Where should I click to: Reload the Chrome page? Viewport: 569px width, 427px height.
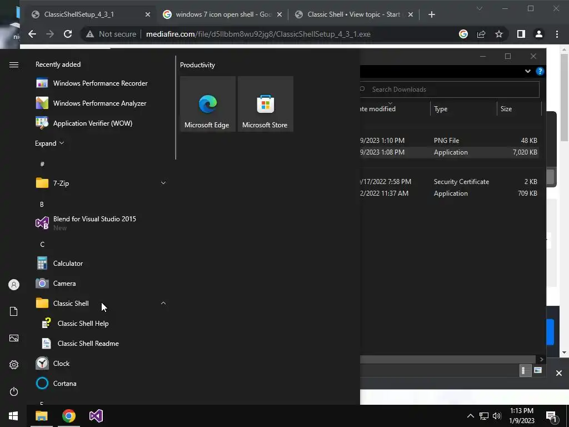(x=67, y=34)
